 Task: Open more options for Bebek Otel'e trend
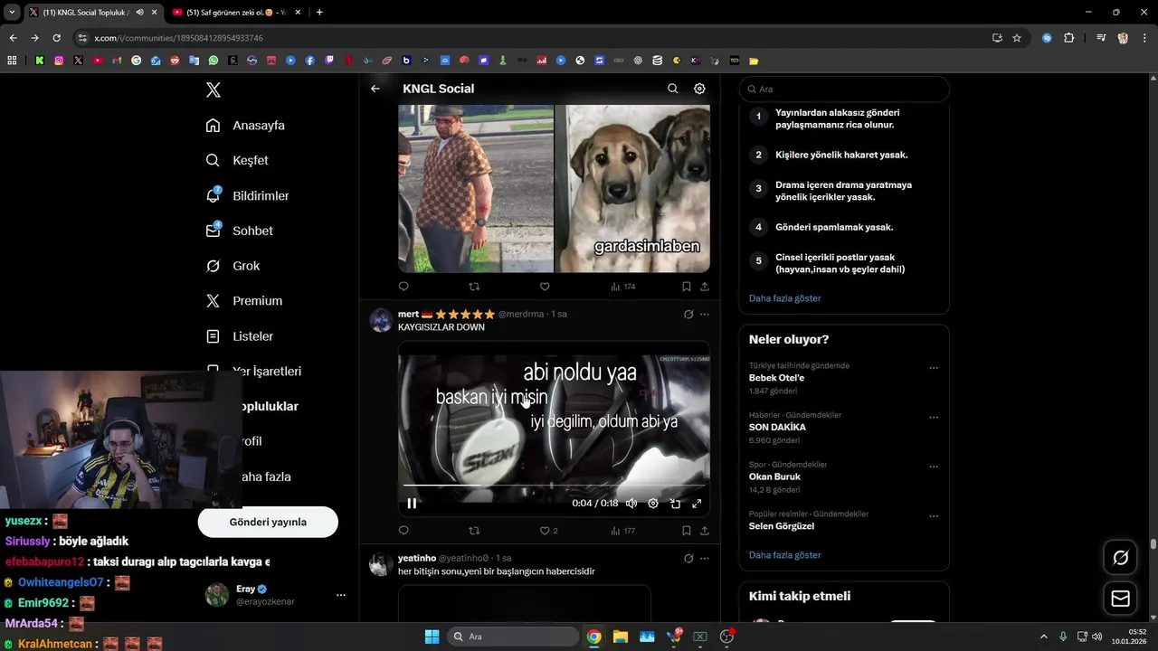(934, 368)
